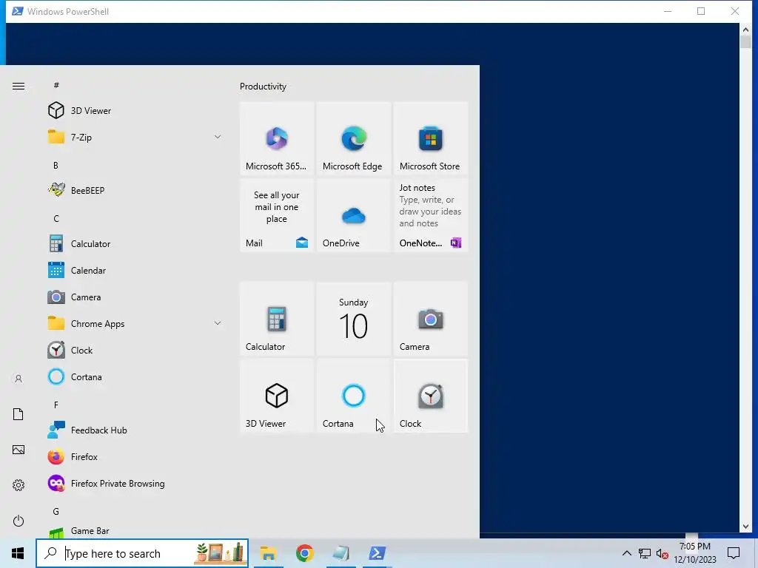Open Google Chrome on the taskbar

304,553
